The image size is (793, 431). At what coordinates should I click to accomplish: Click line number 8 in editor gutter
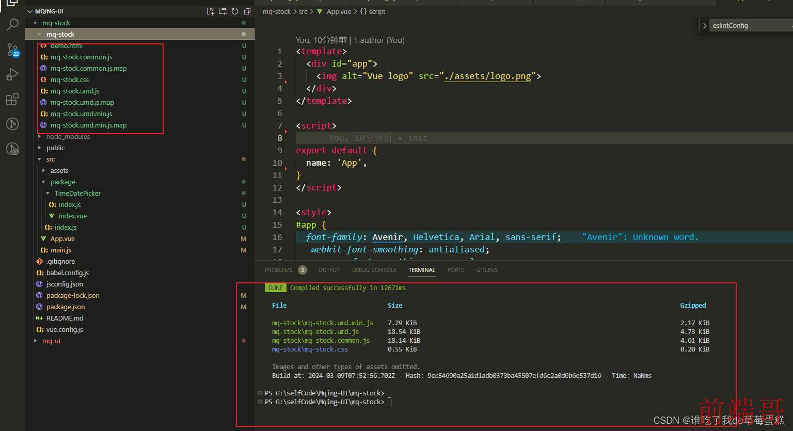(x=280, y=138)
